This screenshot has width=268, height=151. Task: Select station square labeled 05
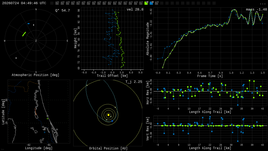tap(78, 3)
